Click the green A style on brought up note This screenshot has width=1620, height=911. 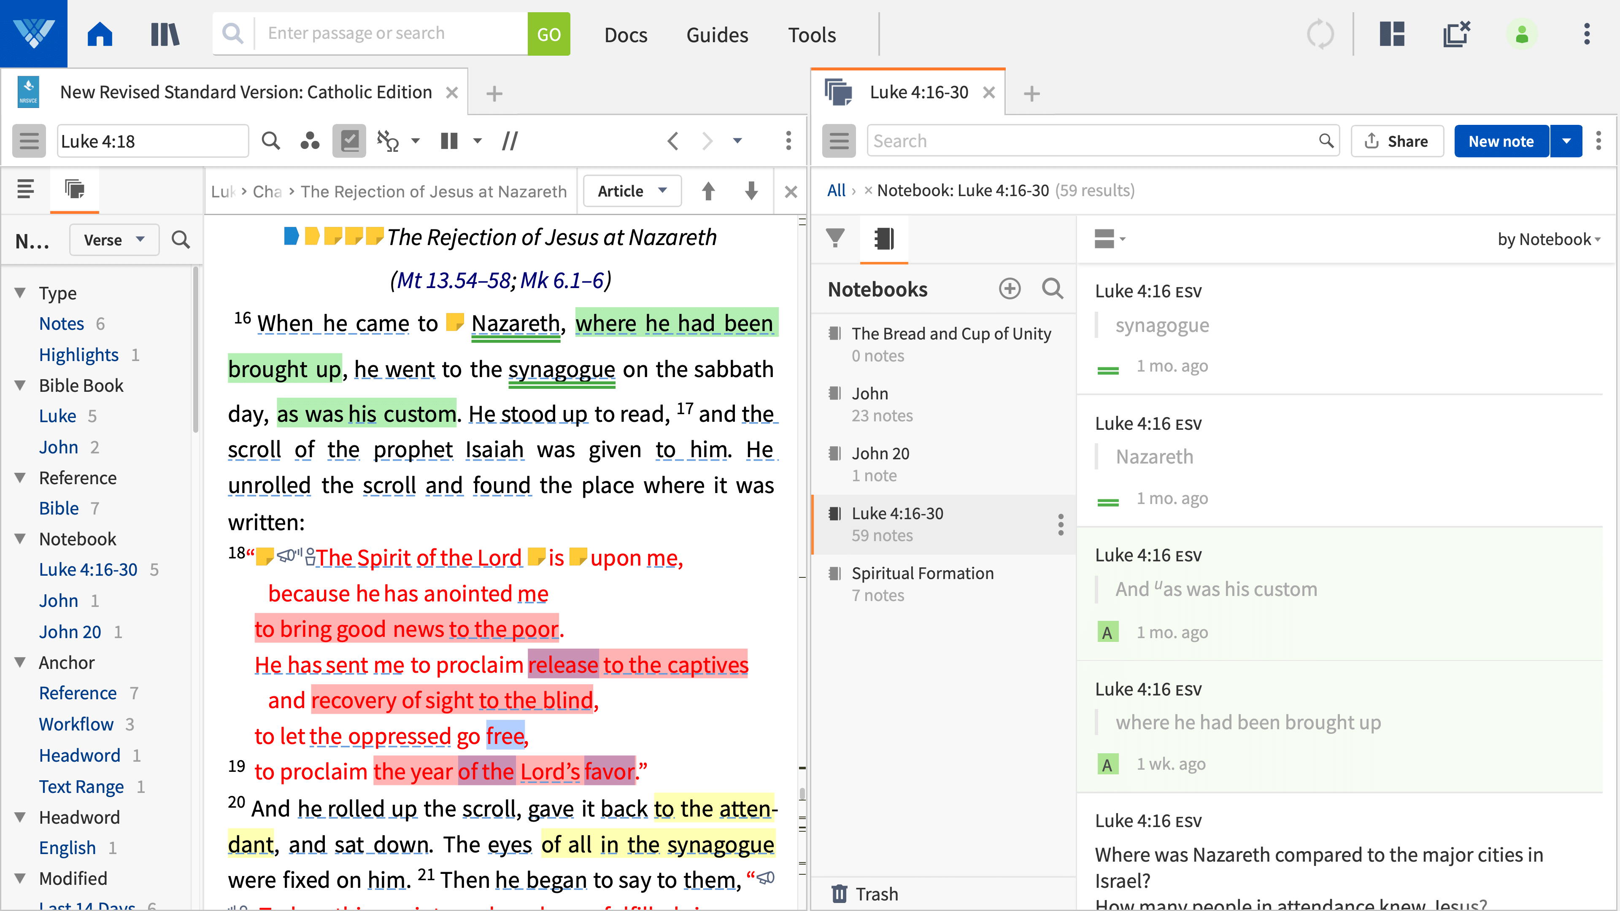click(1107, 764)
